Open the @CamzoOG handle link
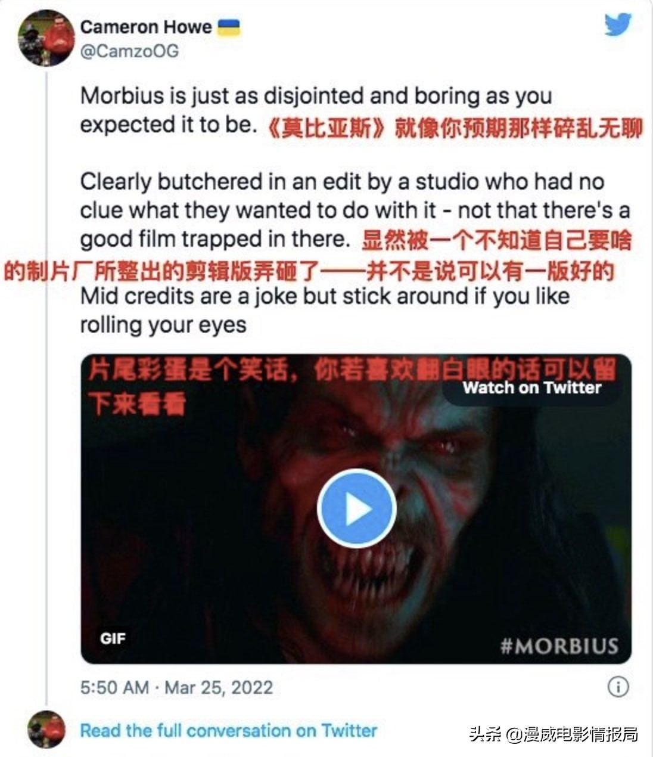The height and width of the screenshot is (757, 653). tap(129, 51)
